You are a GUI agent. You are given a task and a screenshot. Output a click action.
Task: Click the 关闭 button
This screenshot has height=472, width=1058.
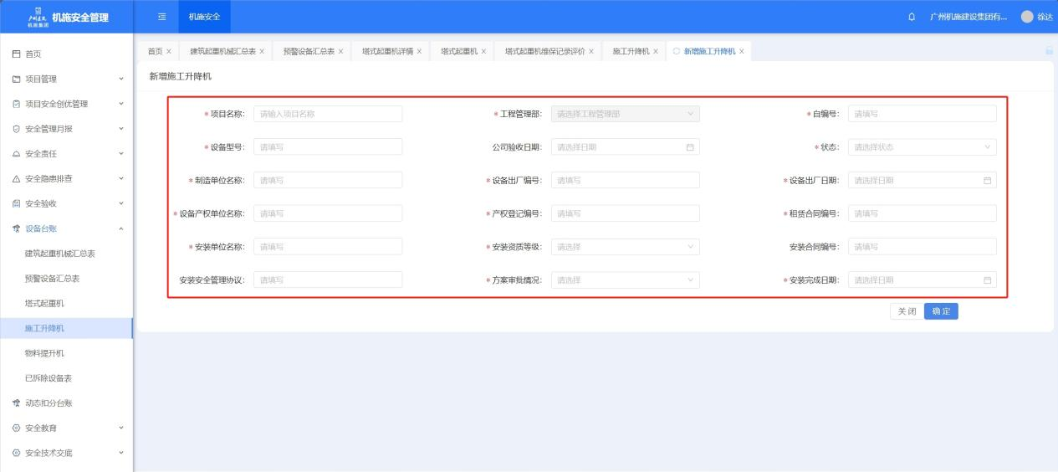907,311
